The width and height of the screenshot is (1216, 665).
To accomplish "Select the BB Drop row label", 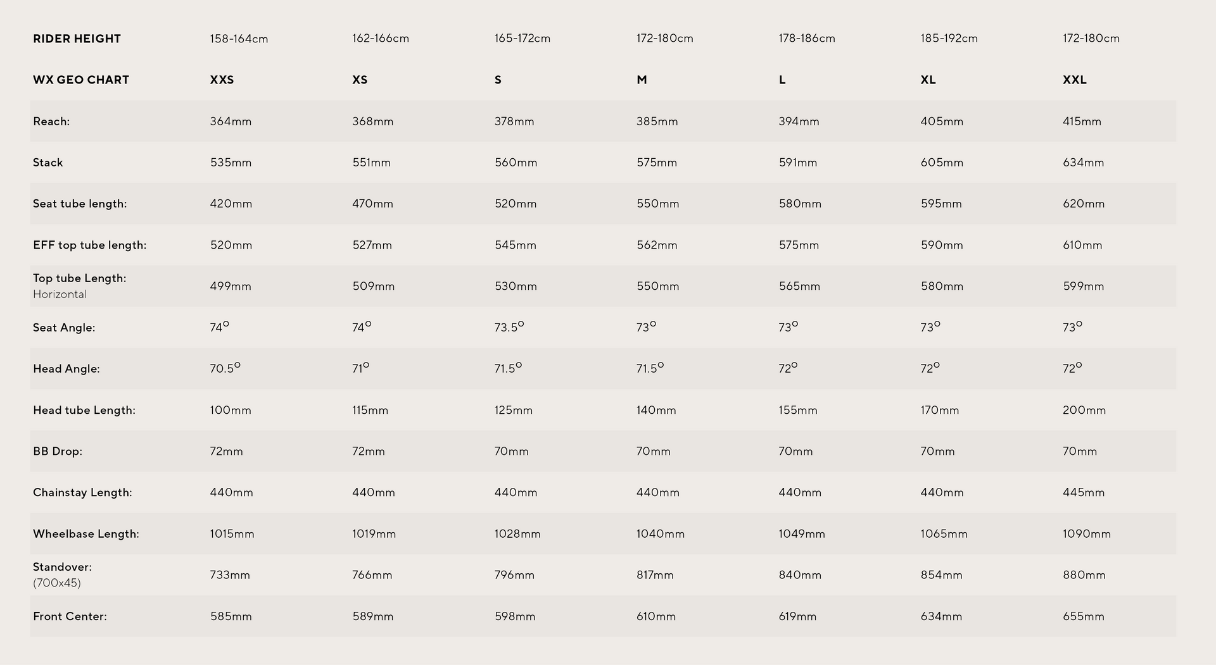I will coord(58,451).
